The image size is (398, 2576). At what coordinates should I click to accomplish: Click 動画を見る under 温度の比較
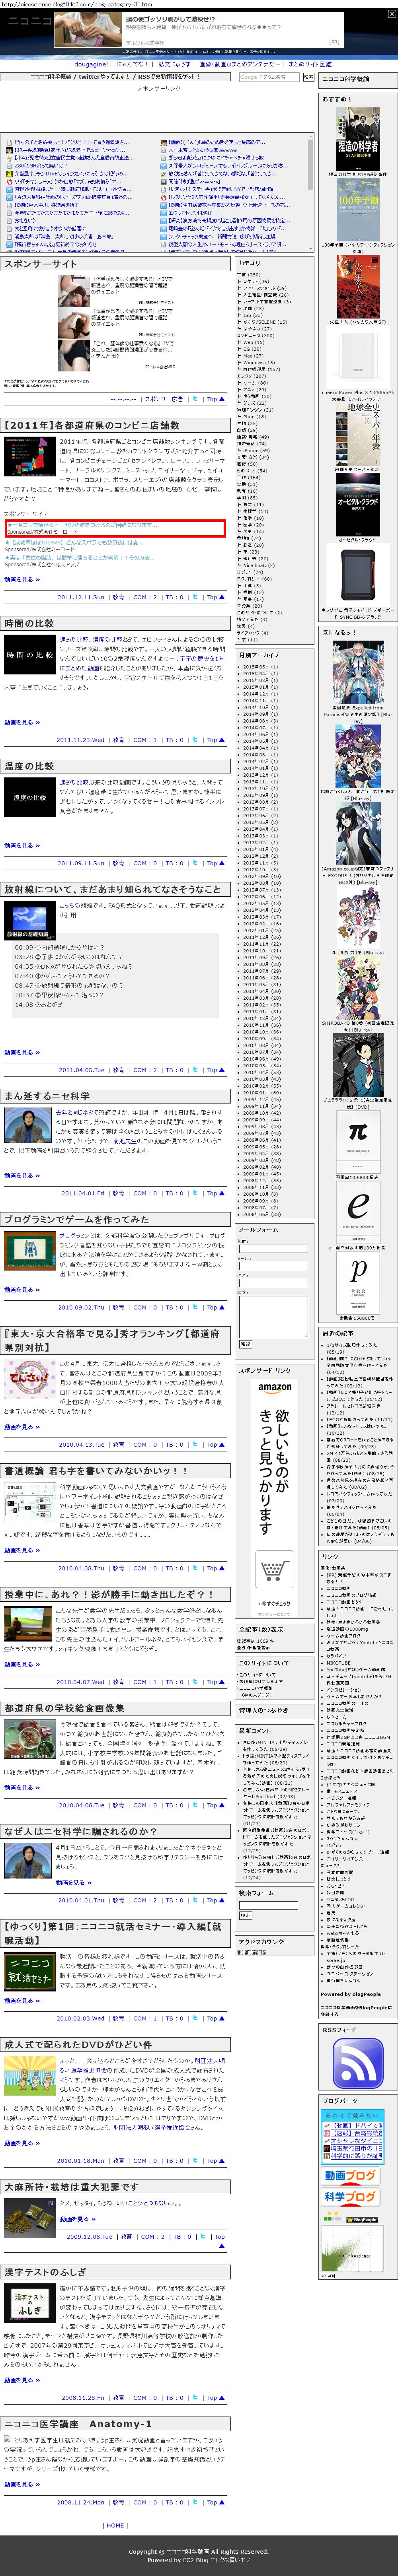[22, 845]
